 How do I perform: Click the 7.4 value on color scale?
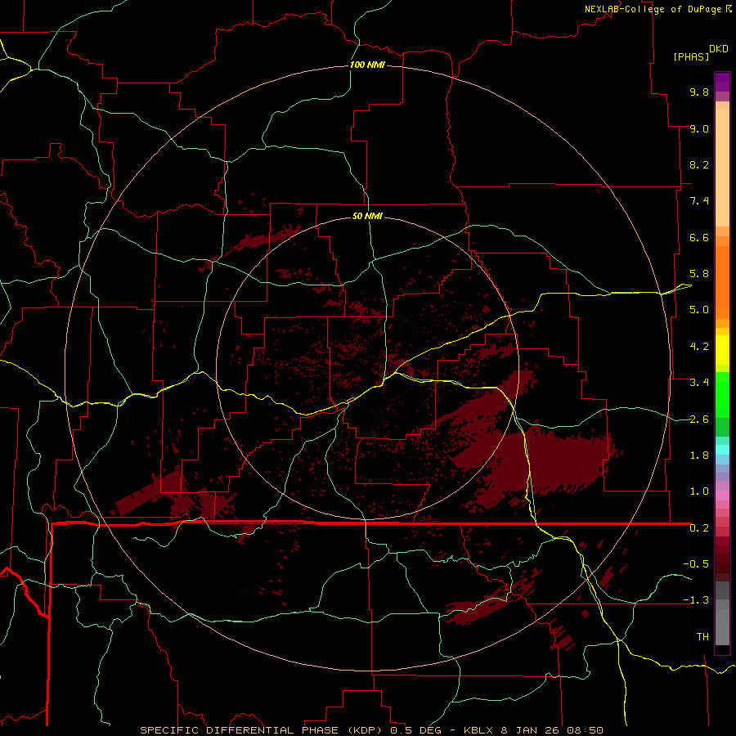pos(699,201)
